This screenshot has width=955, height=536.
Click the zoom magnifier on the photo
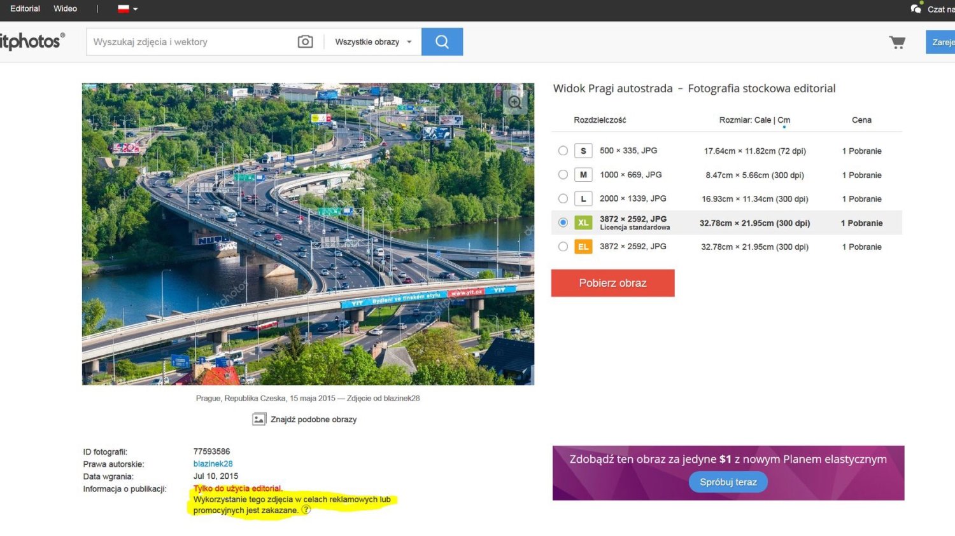(x=514, y=102)
